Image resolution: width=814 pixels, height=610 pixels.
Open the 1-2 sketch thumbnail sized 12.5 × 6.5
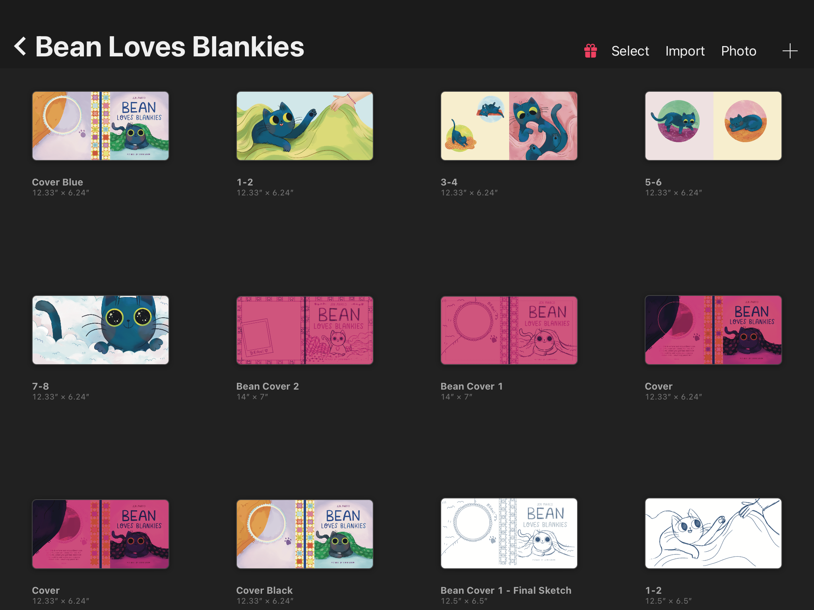(713, 533)
